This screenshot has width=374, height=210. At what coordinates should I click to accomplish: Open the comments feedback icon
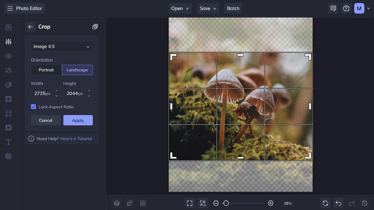pyautogui.click(x=333, y=8)
